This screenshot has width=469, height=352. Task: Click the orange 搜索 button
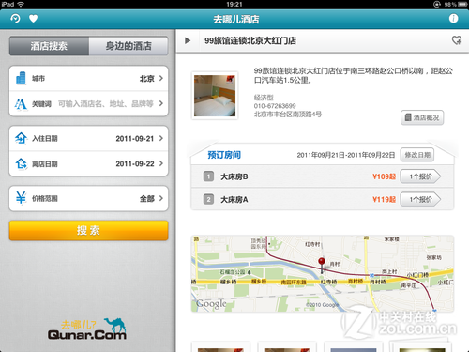89,231
